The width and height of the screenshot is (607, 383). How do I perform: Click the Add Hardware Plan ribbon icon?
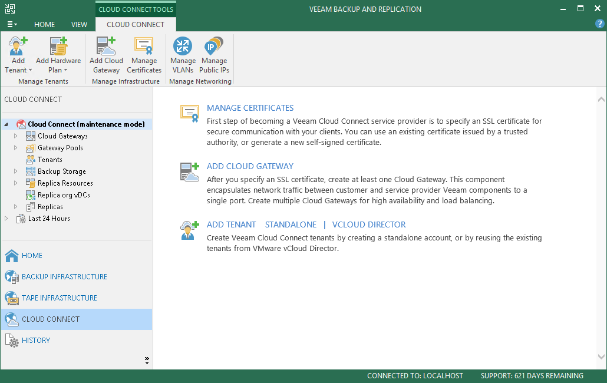click(58, 46)
